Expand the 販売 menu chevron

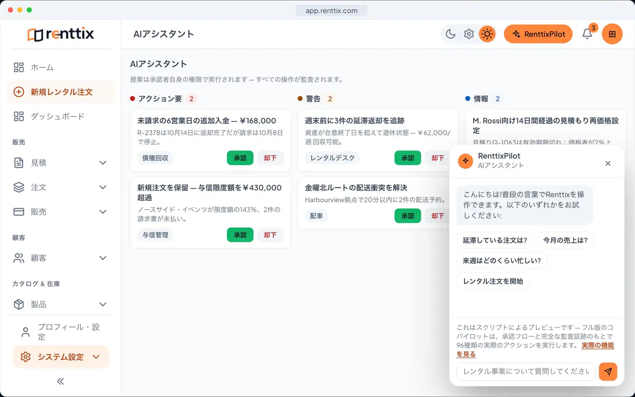pyautogui.click(x=103, y=212)
